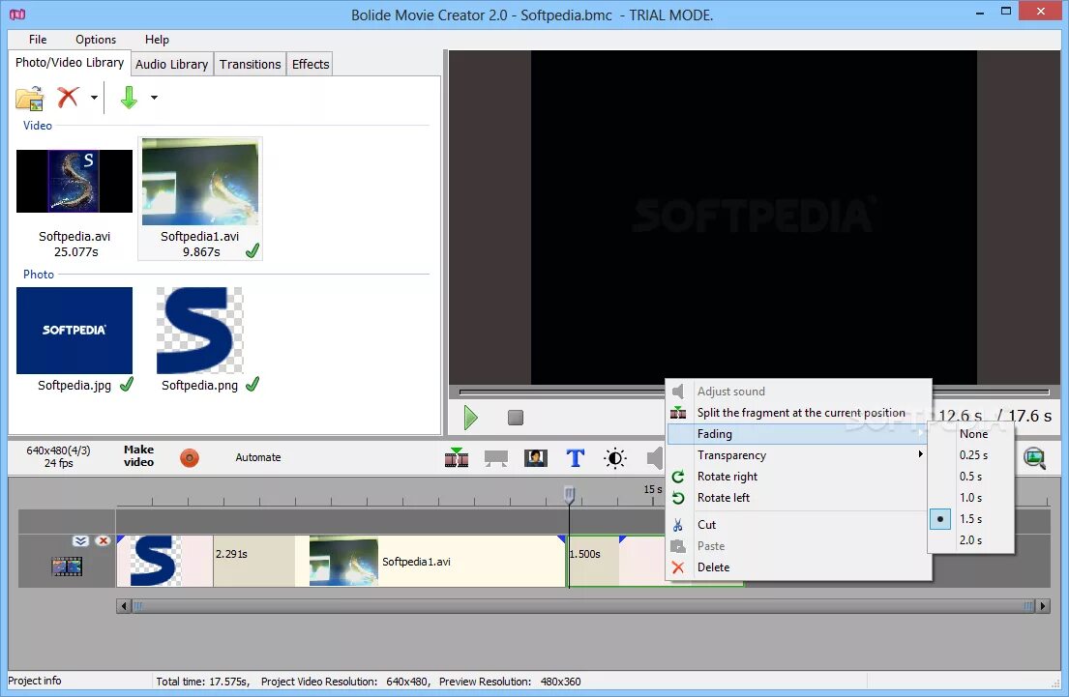Click the Make video button

point(139,456)
